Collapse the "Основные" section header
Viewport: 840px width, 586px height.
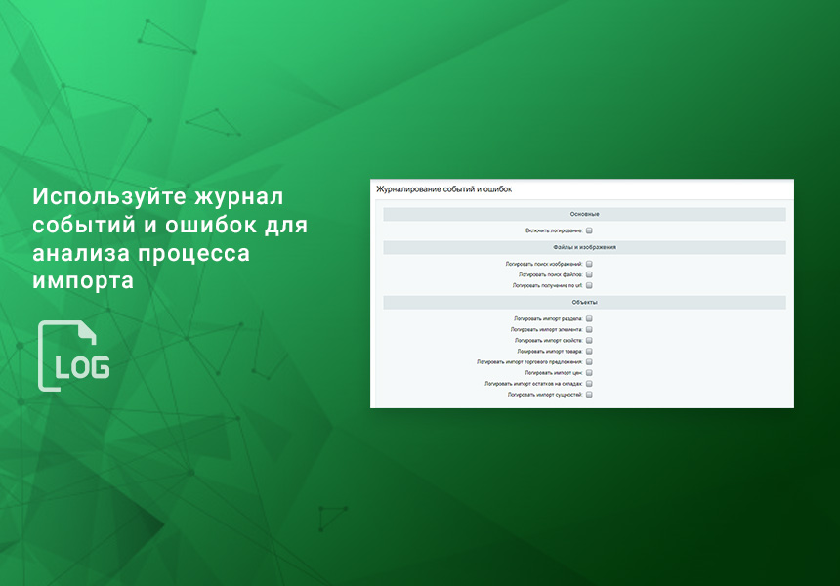tap(583, 215)
